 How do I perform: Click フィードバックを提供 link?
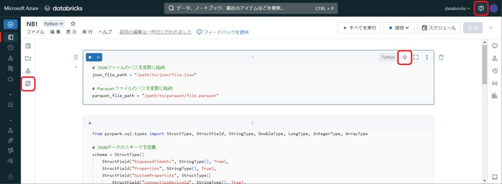(223, 32)
